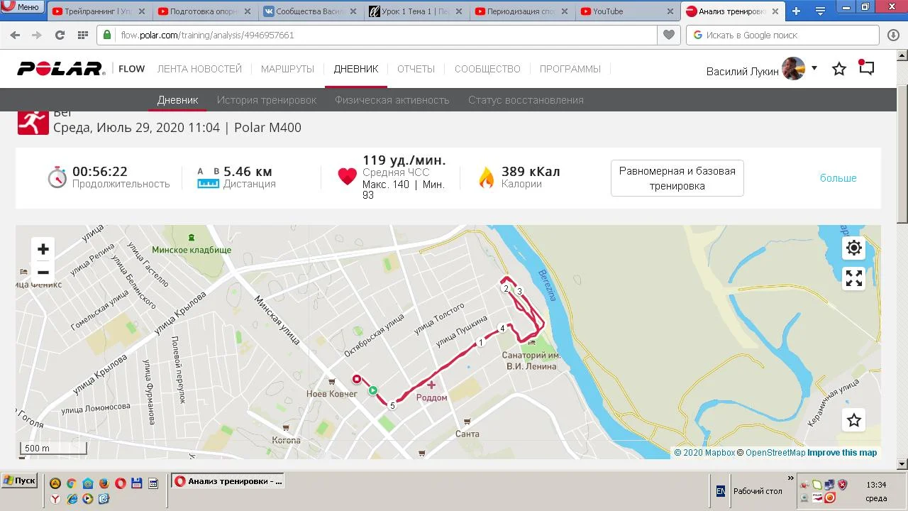Viewport: 908px width, 511px height.
Task: Switch to История тренировок tab
Action: point(267,100)
